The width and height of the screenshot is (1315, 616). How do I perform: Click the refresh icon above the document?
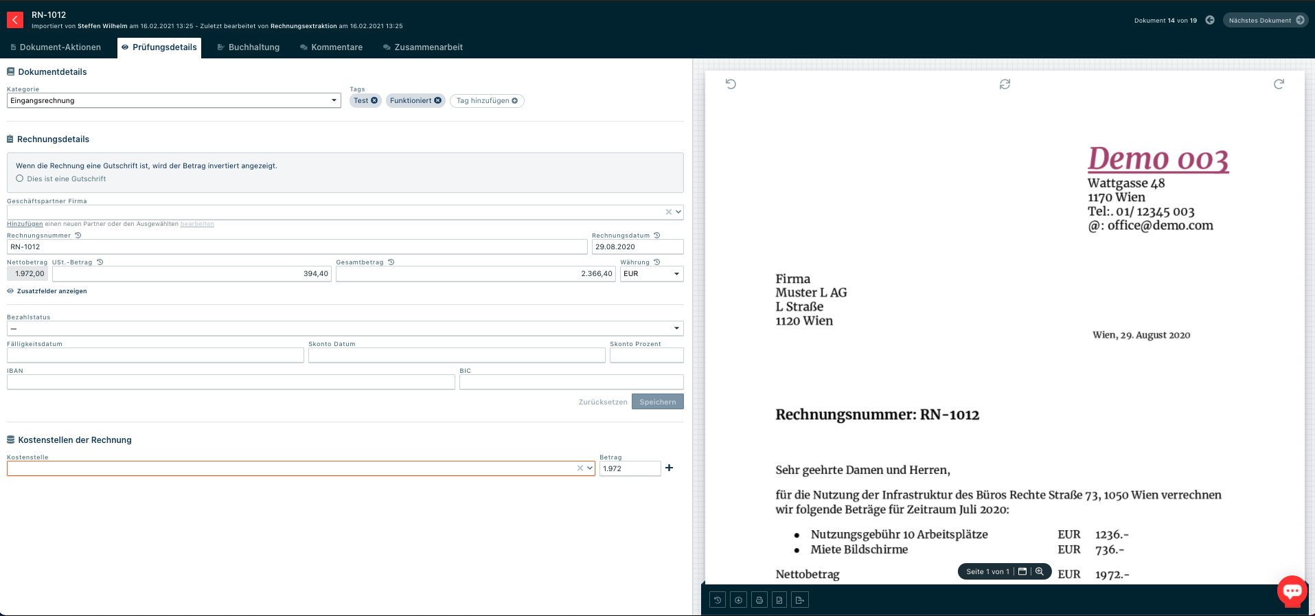pyautogui.click(x=1005, y=84)
